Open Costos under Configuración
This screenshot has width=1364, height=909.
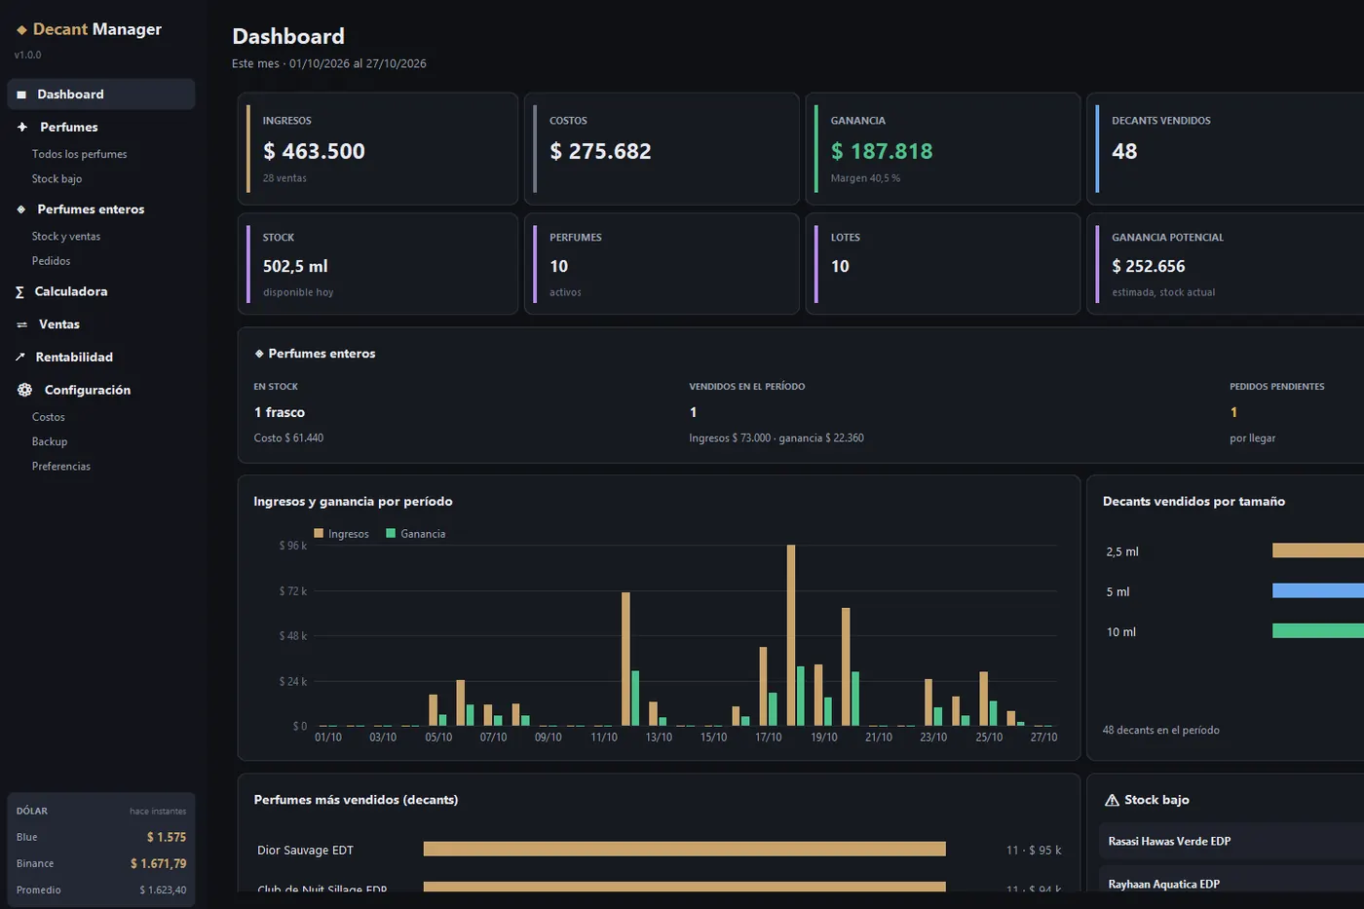tap(48, 417)
